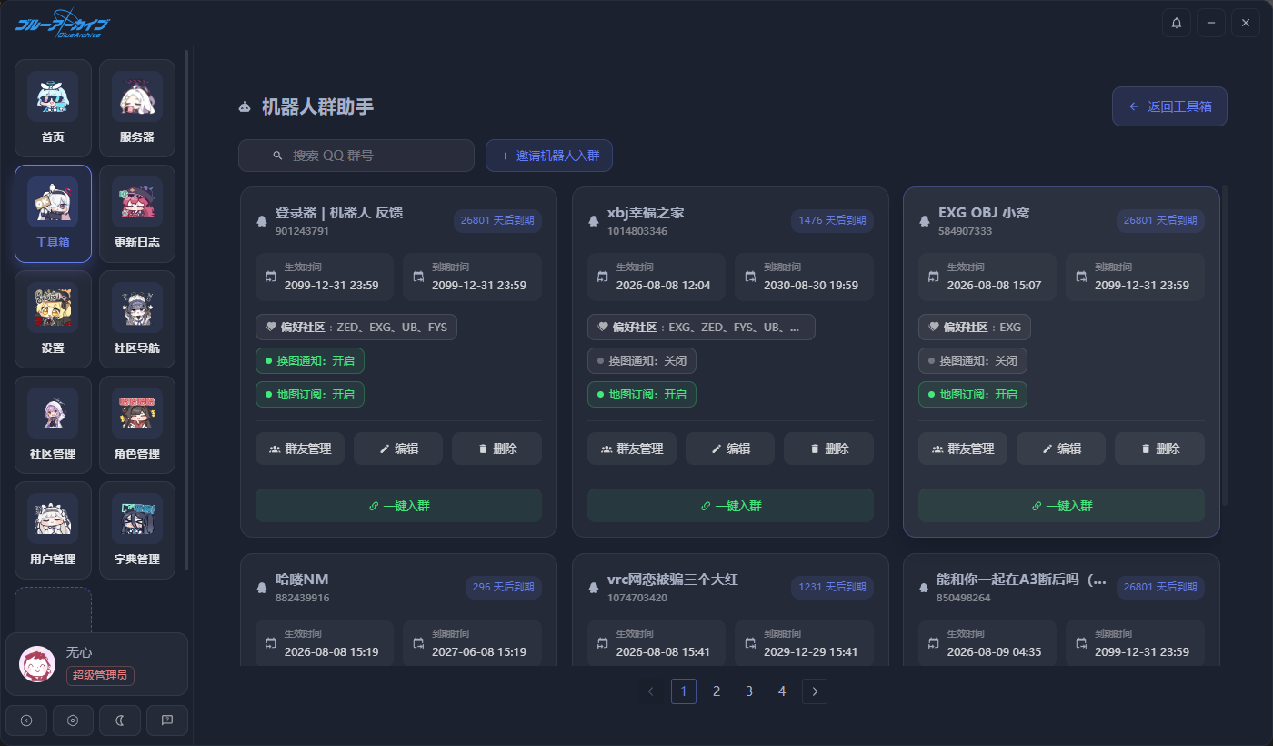Click the 偏好社区 chip on 登录器 | 机器人 反馈
This screenshot has height=746, width=1273.
356,328
